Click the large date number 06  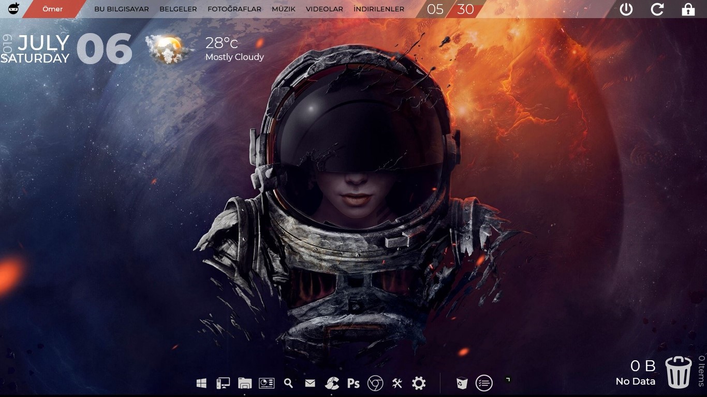105,50
